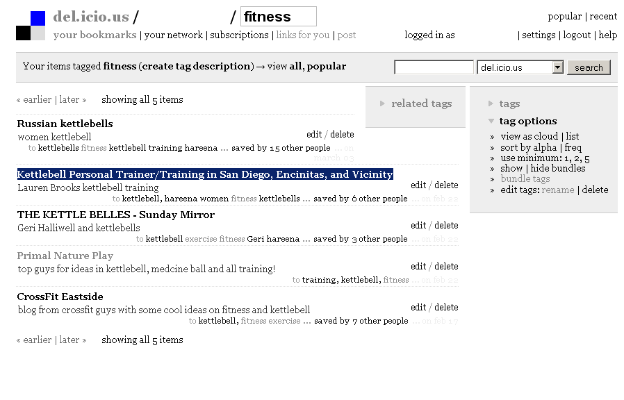Delete the Lauren Brooks kettlebell bookmark
Image resolution: width=624 pixels, height=400 pixels.
(x=446, y=185)
